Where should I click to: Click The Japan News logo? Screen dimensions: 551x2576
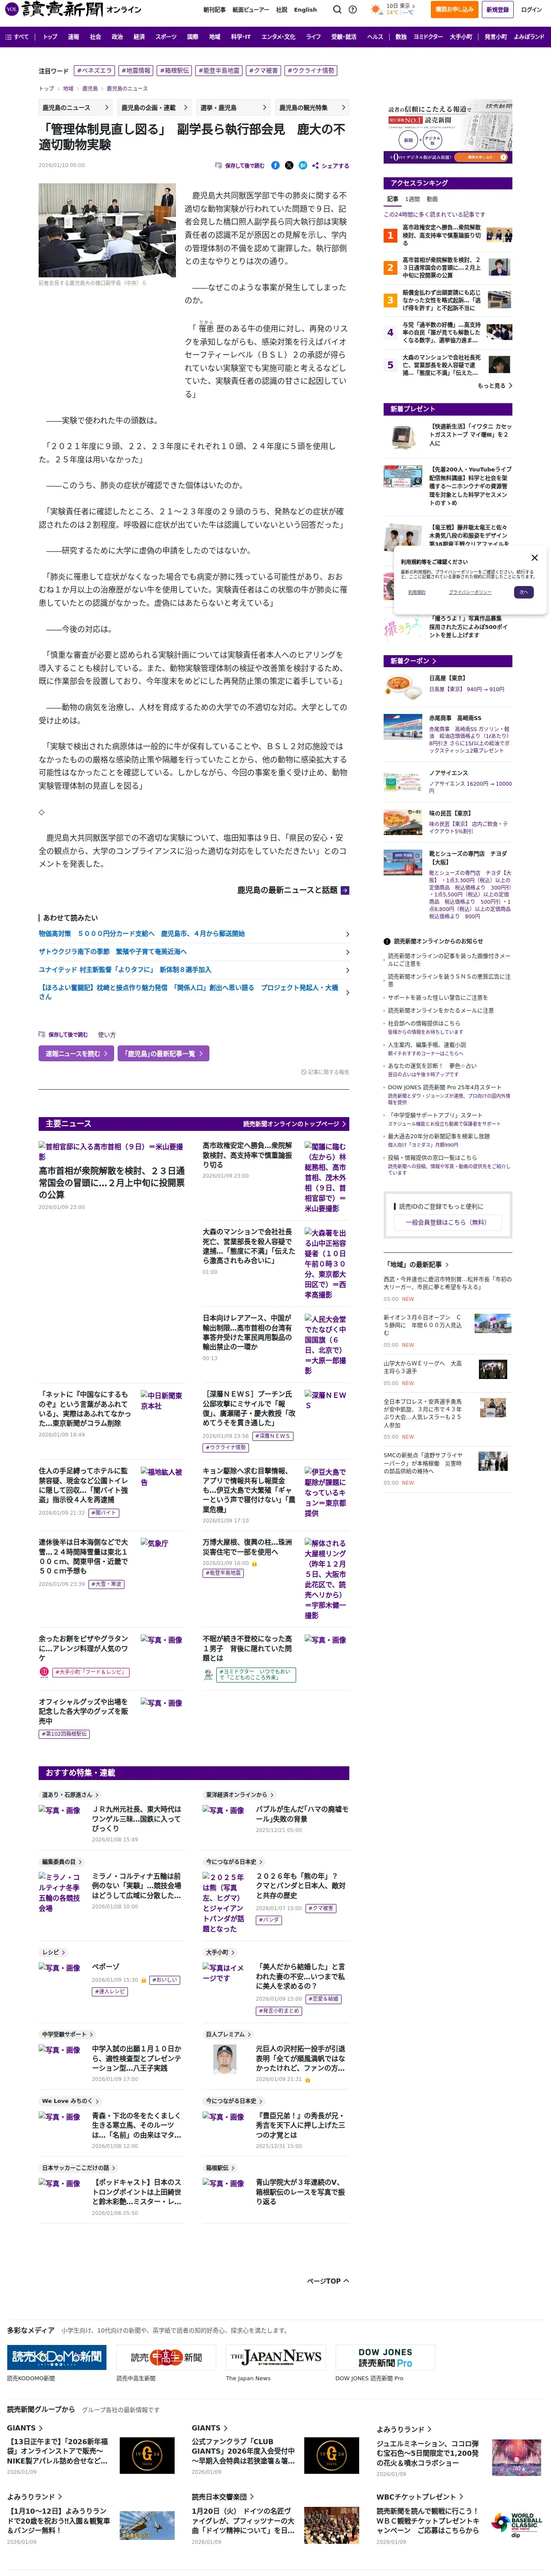coord(275,2357)
